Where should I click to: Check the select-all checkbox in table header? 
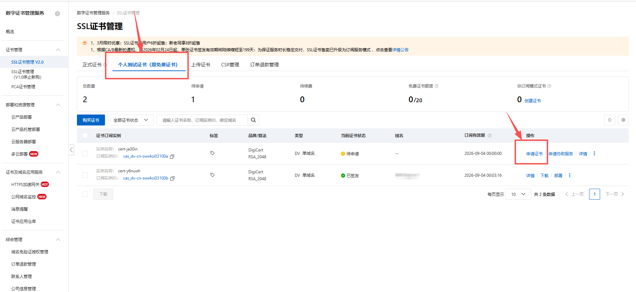[85, 135]
